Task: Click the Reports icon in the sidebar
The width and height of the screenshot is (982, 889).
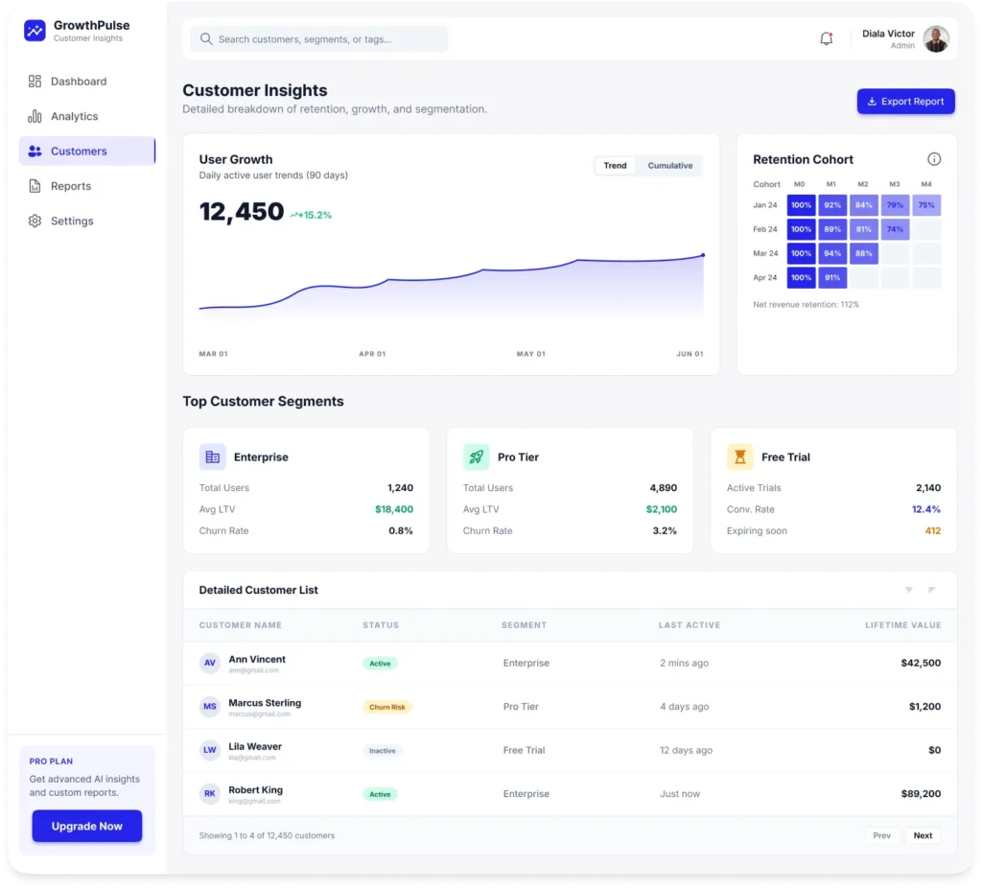Action: click(35, 186)
